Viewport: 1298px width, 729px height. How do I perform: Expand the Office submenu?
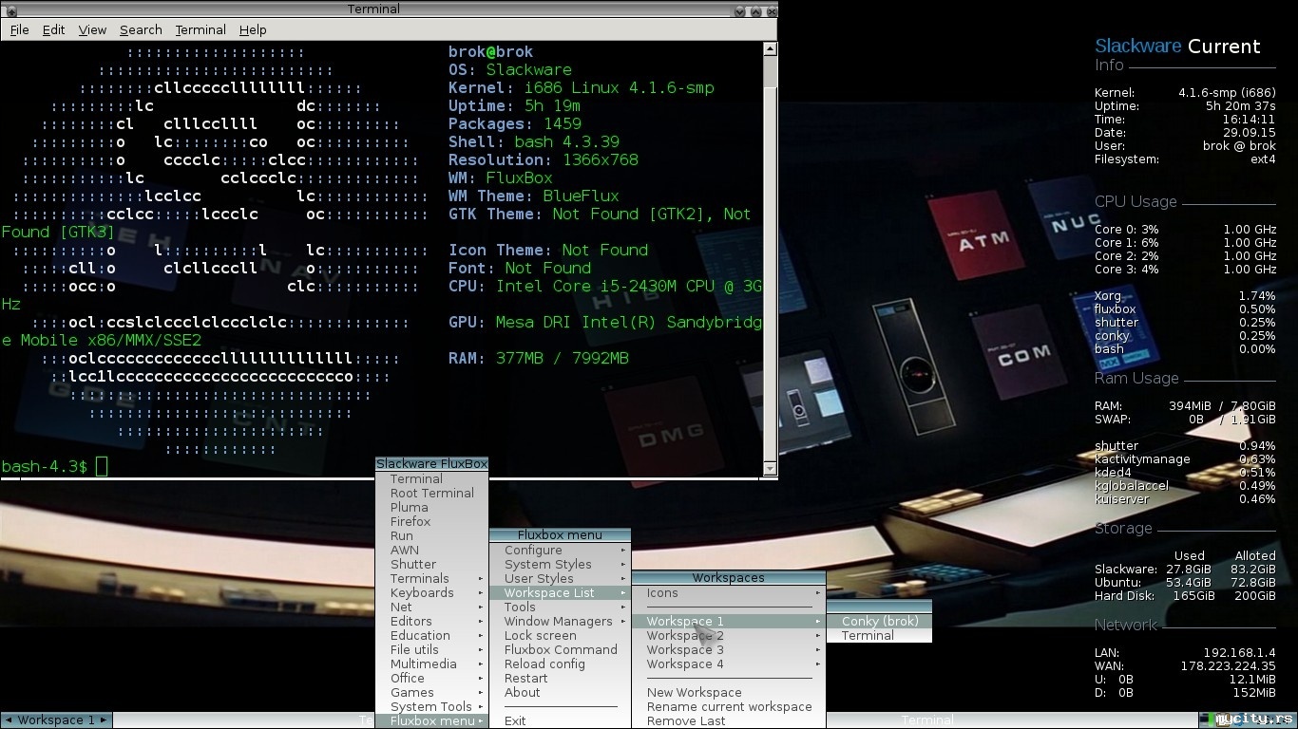click(431, 679)
